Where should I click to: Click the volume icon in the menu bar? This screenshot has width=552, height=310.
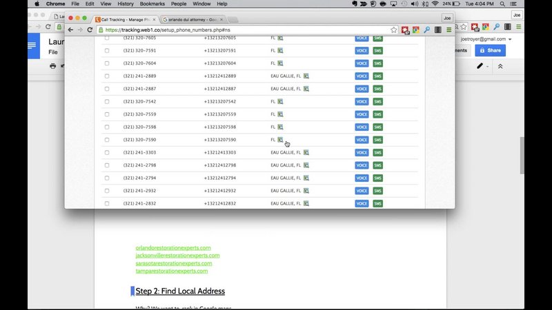click(415, 4)
